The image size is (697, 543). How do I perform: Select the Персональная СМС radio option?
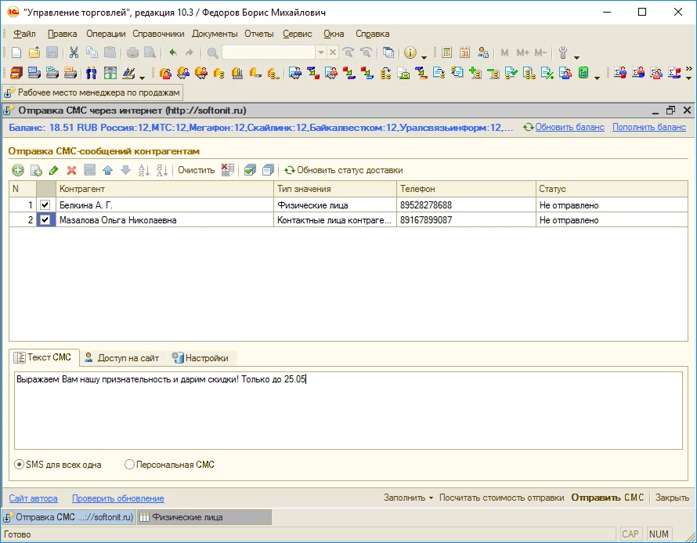[x=130, y=465]
